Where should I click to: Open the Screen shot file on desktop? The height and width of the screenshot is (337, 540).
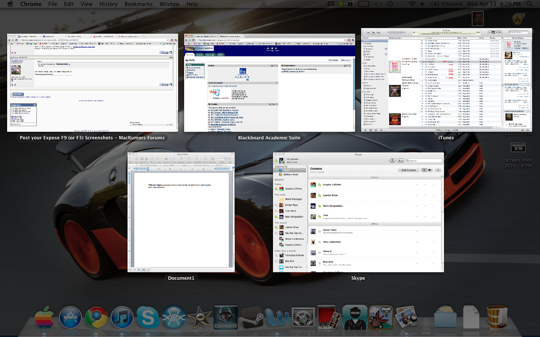(518, 155)
